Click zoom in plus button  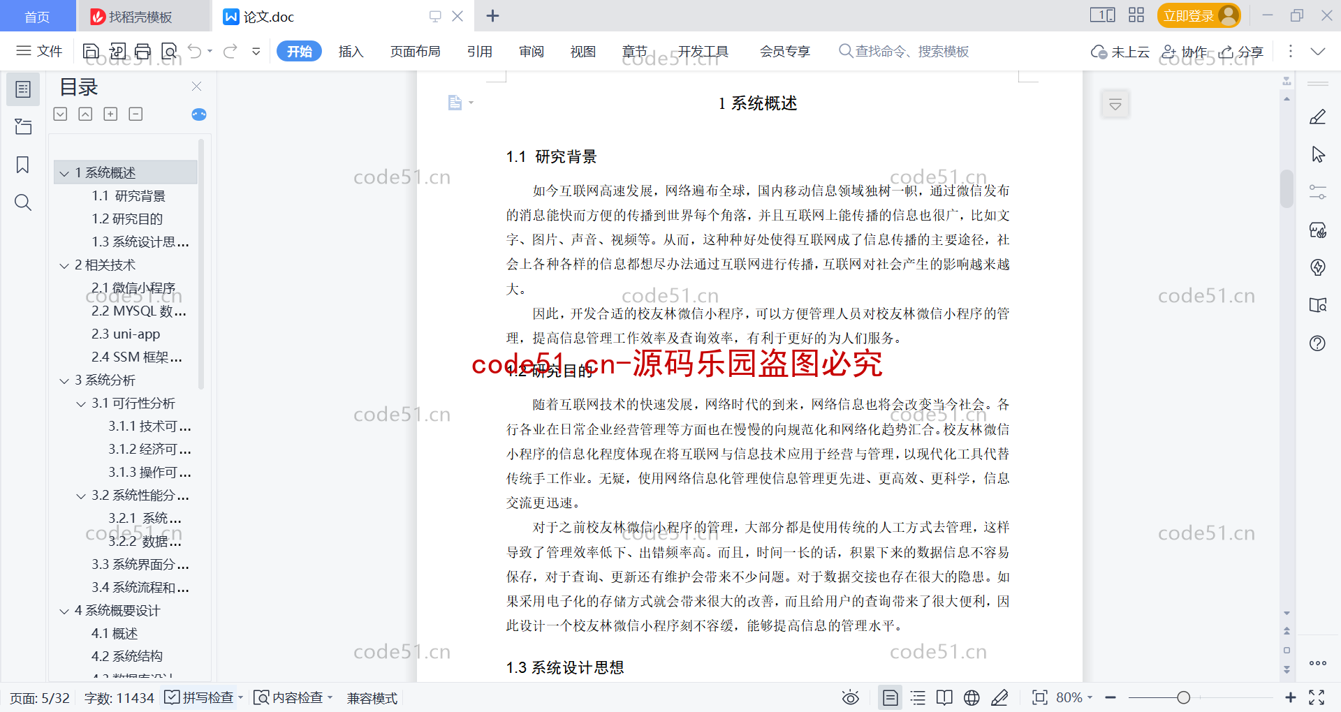[x=1291, y=697]
